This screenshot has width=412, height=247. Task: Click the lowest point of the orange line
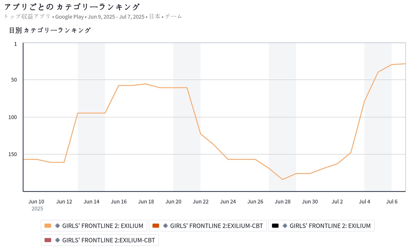click(283, 179)
